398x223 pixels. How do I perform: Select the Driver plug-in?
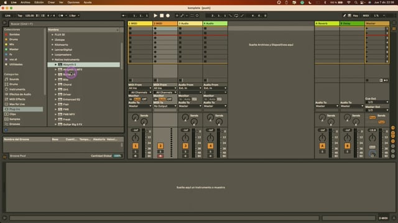67,95
